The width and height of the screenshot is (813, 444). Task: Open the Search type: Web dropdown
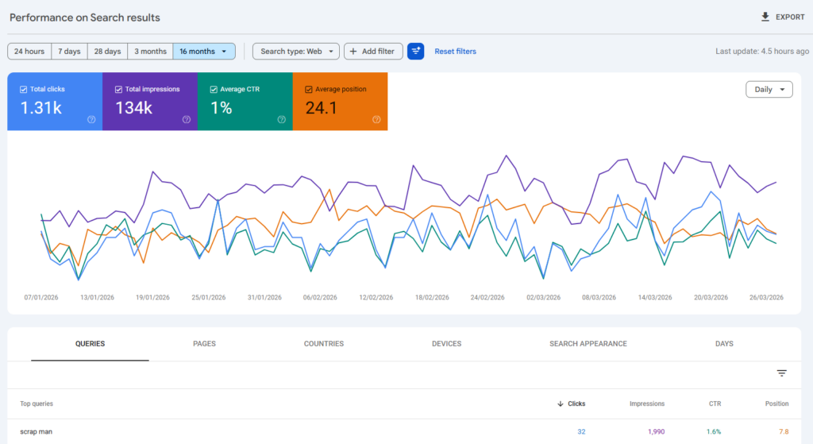pyautogui.click(x=296, y=51)
